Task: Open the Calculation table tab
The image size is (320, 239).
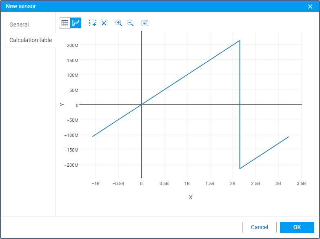Action: coord(31,40)
